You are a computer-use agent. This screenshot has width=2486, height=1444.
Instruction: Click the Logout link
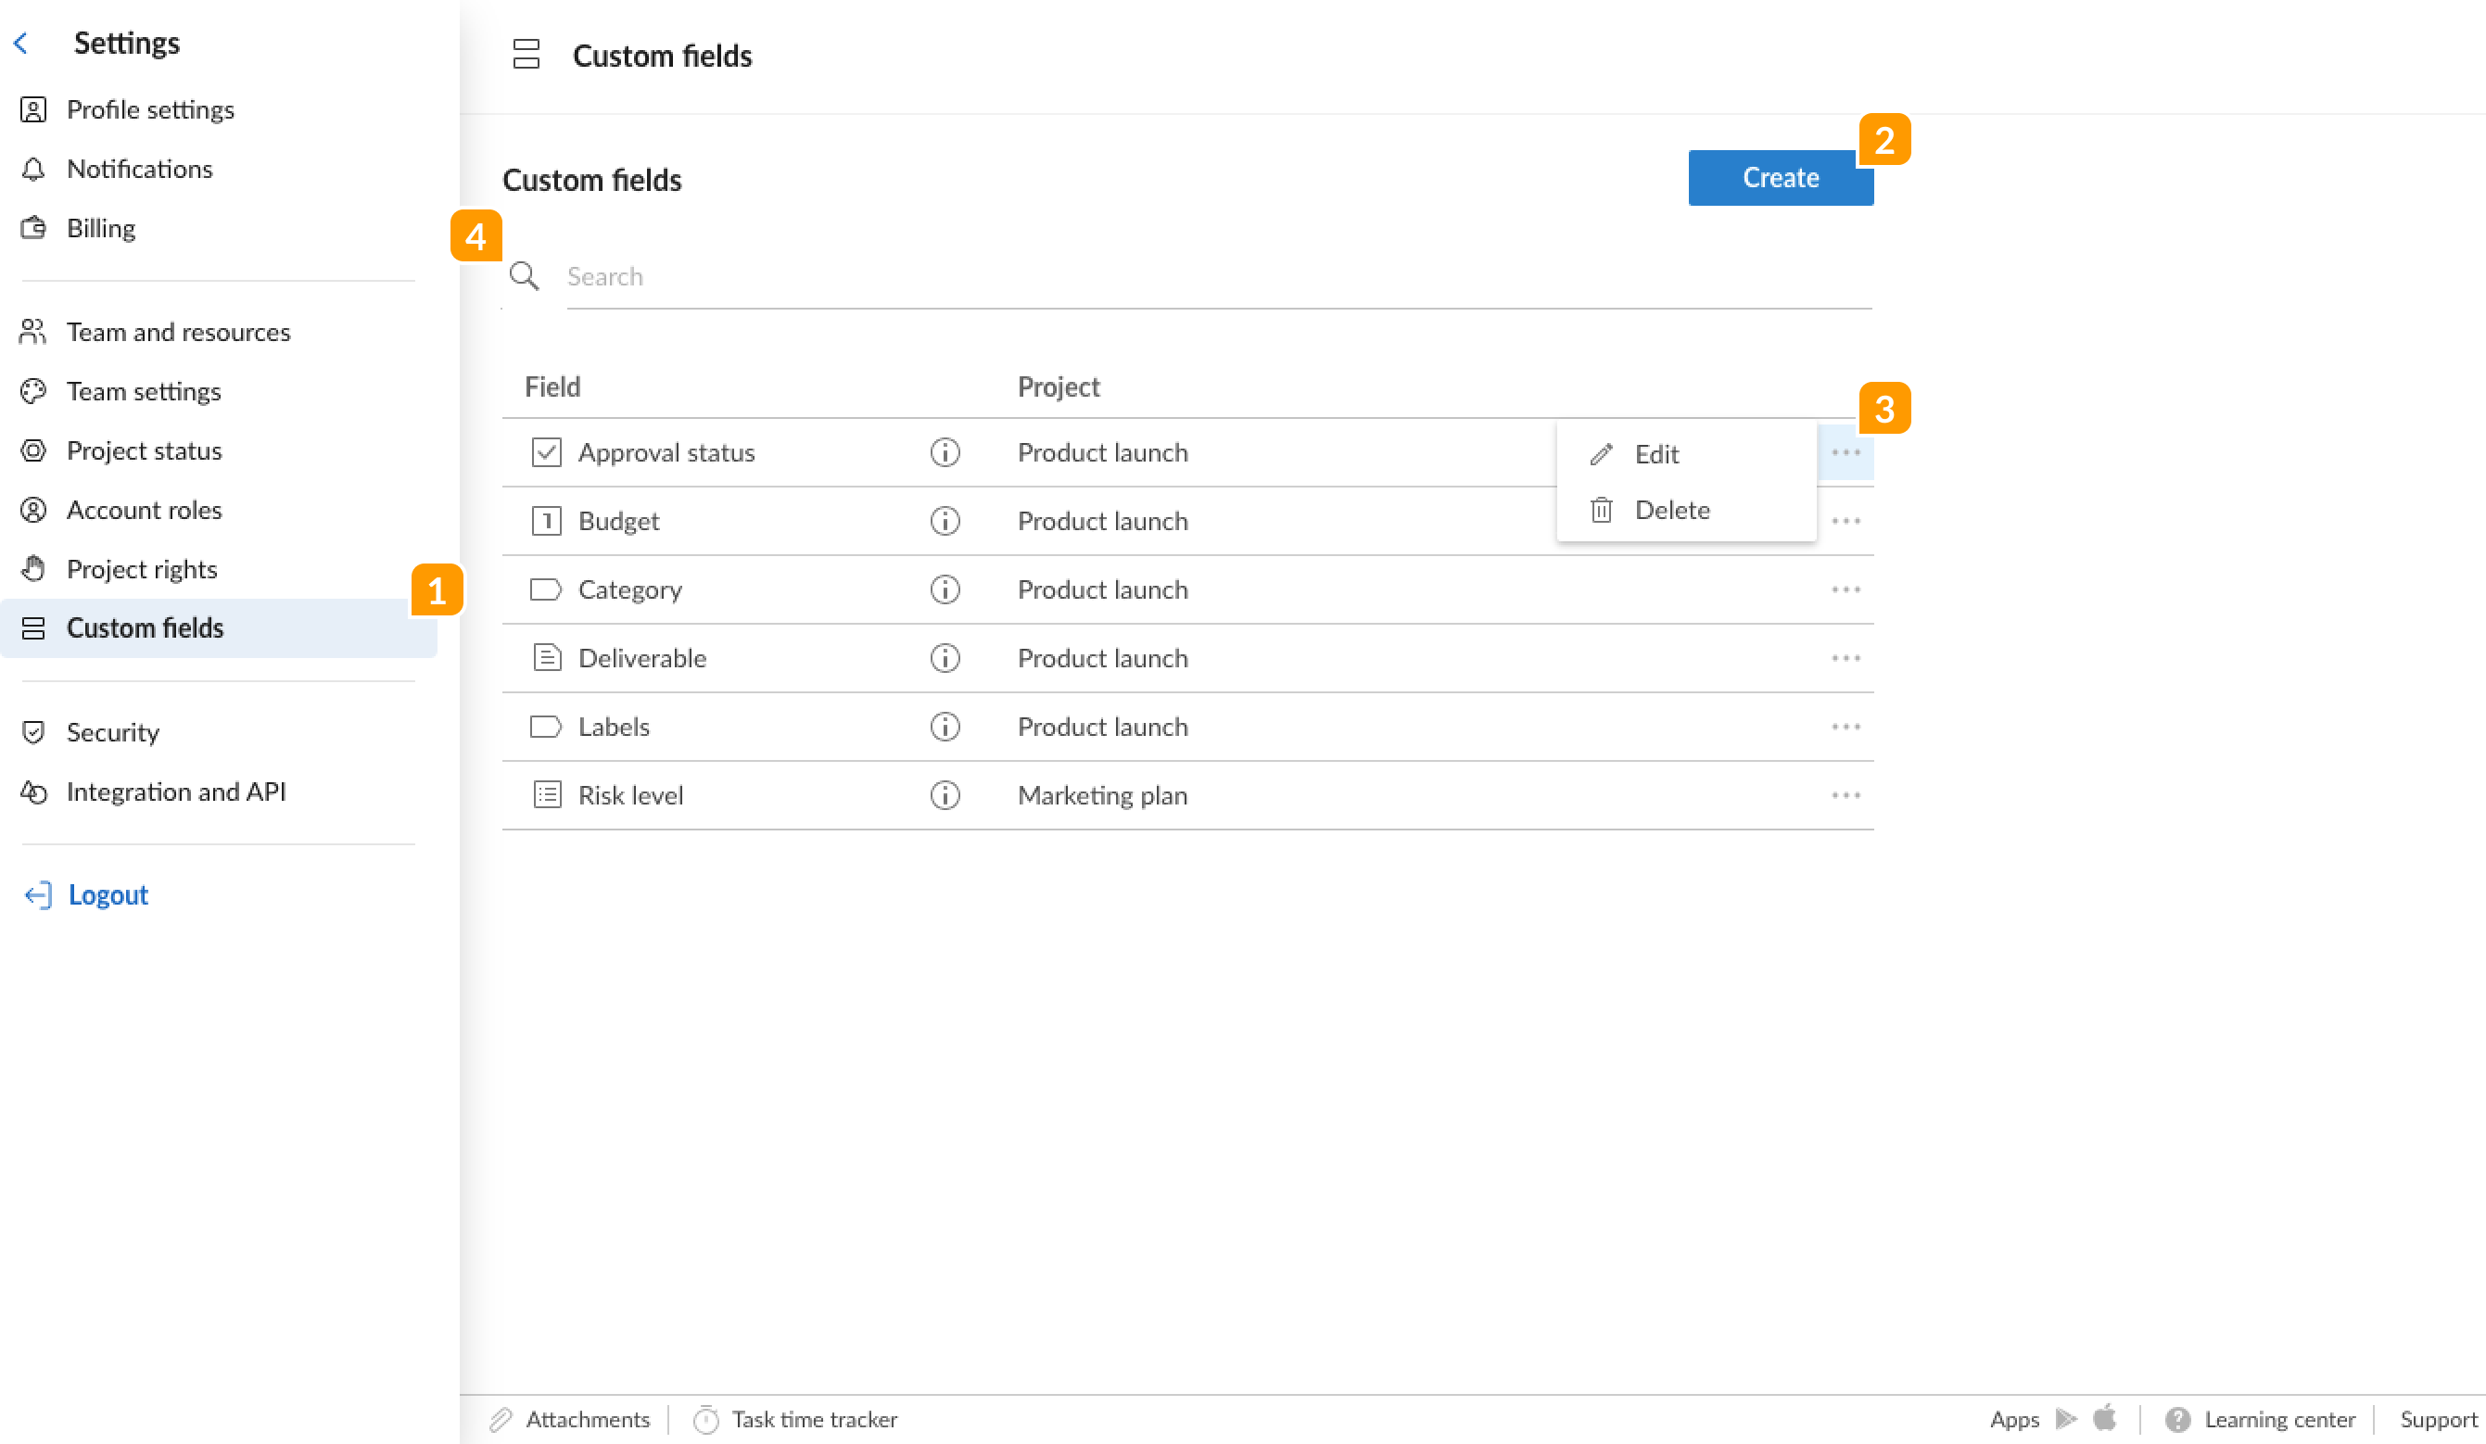pos(108,894)
